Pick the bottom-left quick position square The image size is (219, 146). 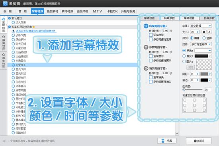point(185,110)
